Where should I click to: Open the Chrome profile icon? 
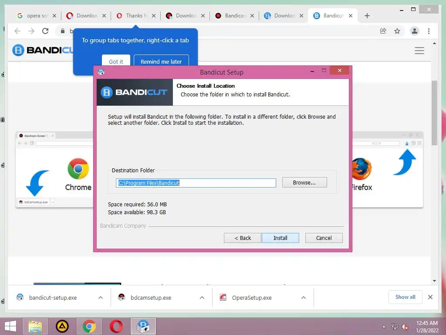click(x=415, y=31)
